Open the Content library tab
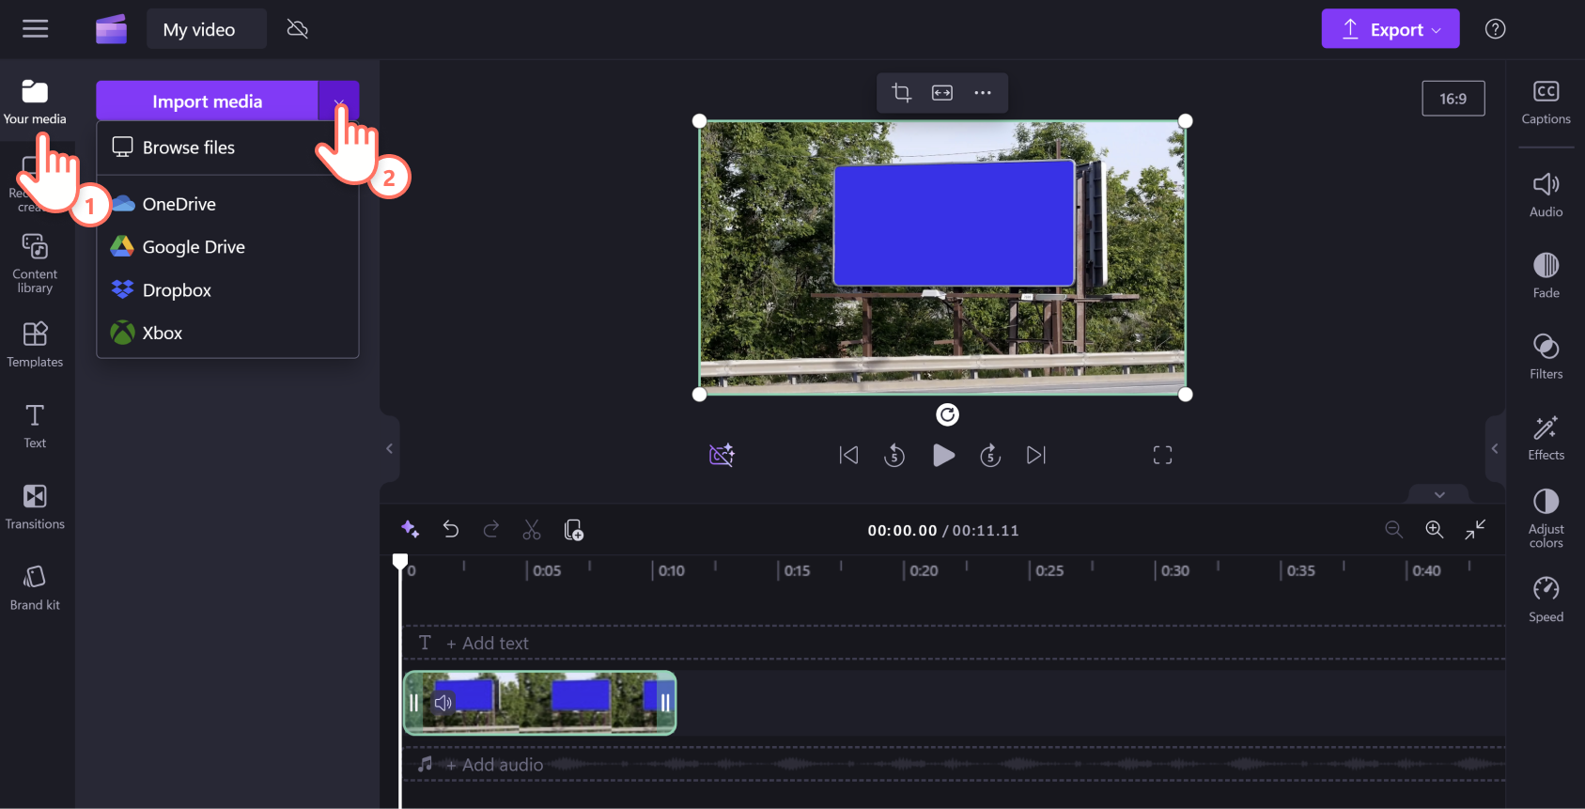This screenshot has height=809, width=1585. point(35,264)
